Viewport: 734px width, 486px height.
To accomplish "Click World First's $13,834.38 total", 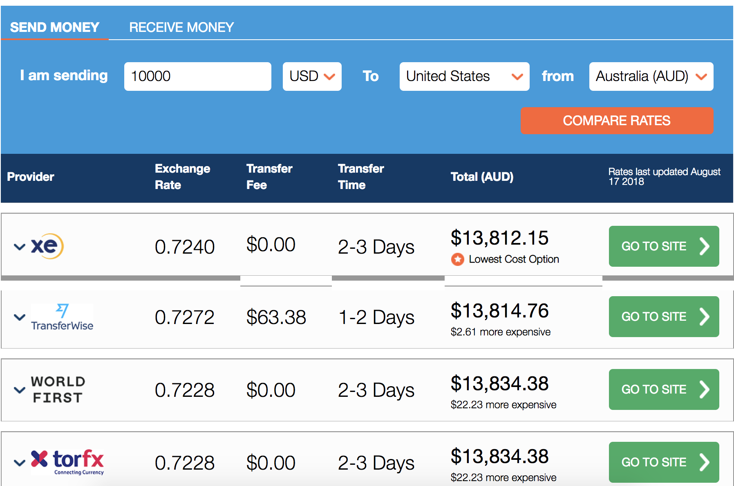I will click(x=499, y=384).
